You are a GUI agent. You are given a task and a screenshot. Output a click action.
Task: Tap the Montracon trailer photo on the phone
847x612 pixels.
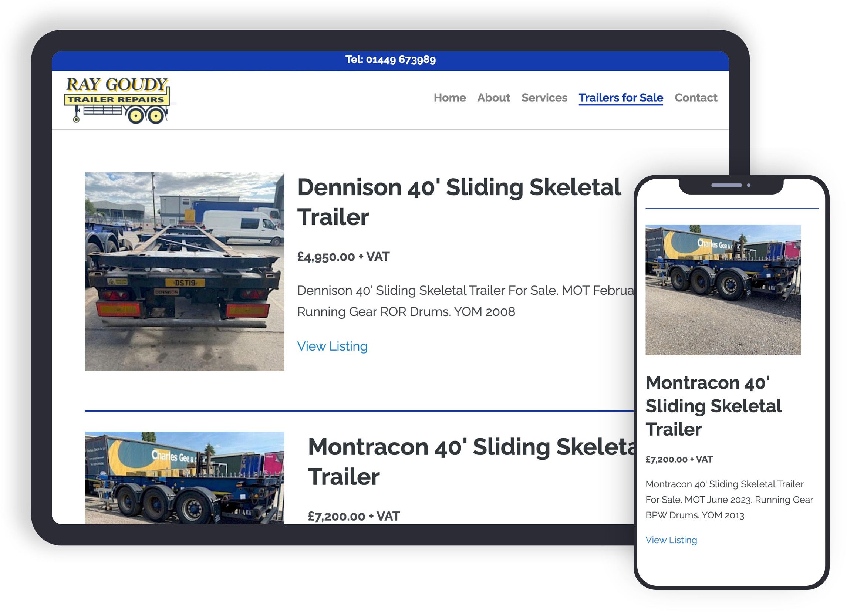(x=723, y=290)
